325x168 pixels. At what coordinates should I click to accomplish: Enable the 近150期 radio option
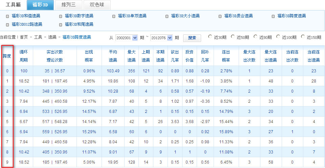pos(303,37)
